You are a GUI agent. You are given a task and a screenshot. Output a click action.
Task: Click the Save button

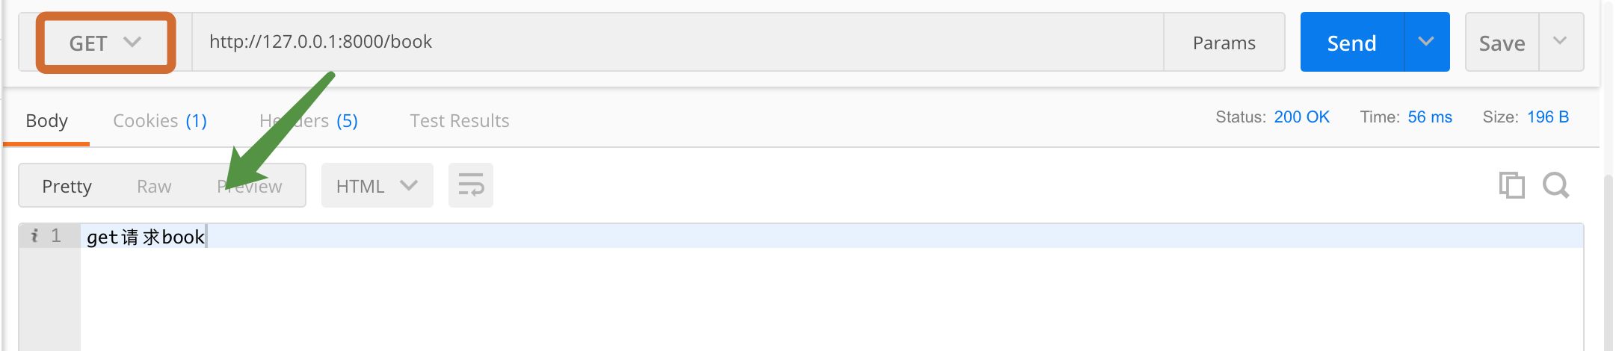[x=1502, y=42]
